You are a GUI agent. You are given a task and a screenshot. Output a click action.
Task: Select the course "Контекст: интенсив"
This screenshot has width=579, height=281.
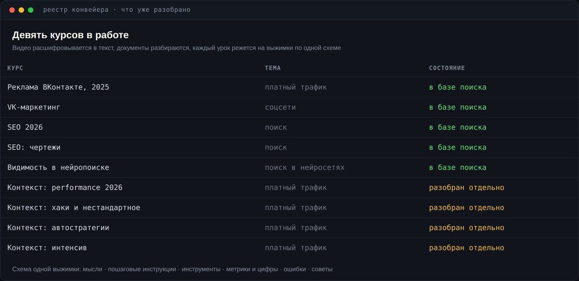click(x=47, y=248)
